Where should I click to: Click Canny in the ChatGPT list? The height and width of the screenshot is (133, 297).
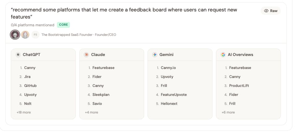(x=30, y=68)
